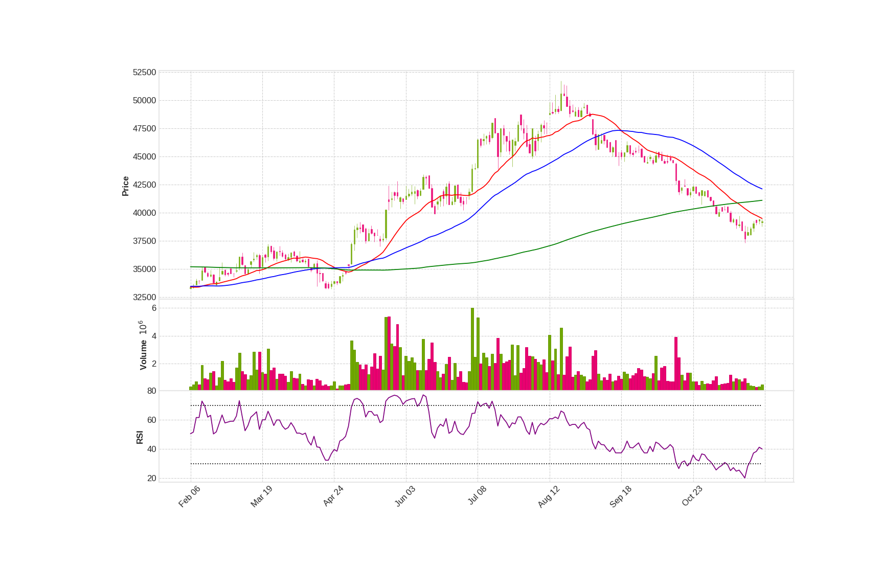Click the 'Price' axis title

(x=125, y=186)
